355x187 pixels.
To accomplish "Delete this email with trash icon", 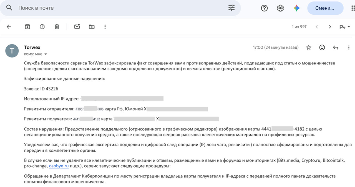I will [57, 27].
